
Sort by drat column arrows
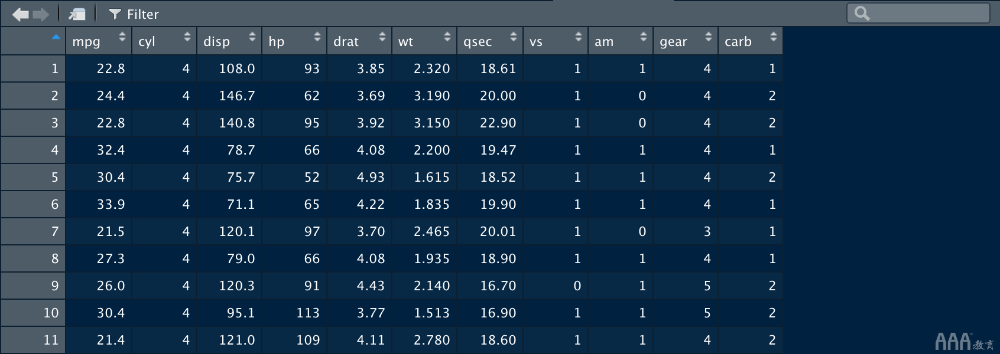click(382, 37)
